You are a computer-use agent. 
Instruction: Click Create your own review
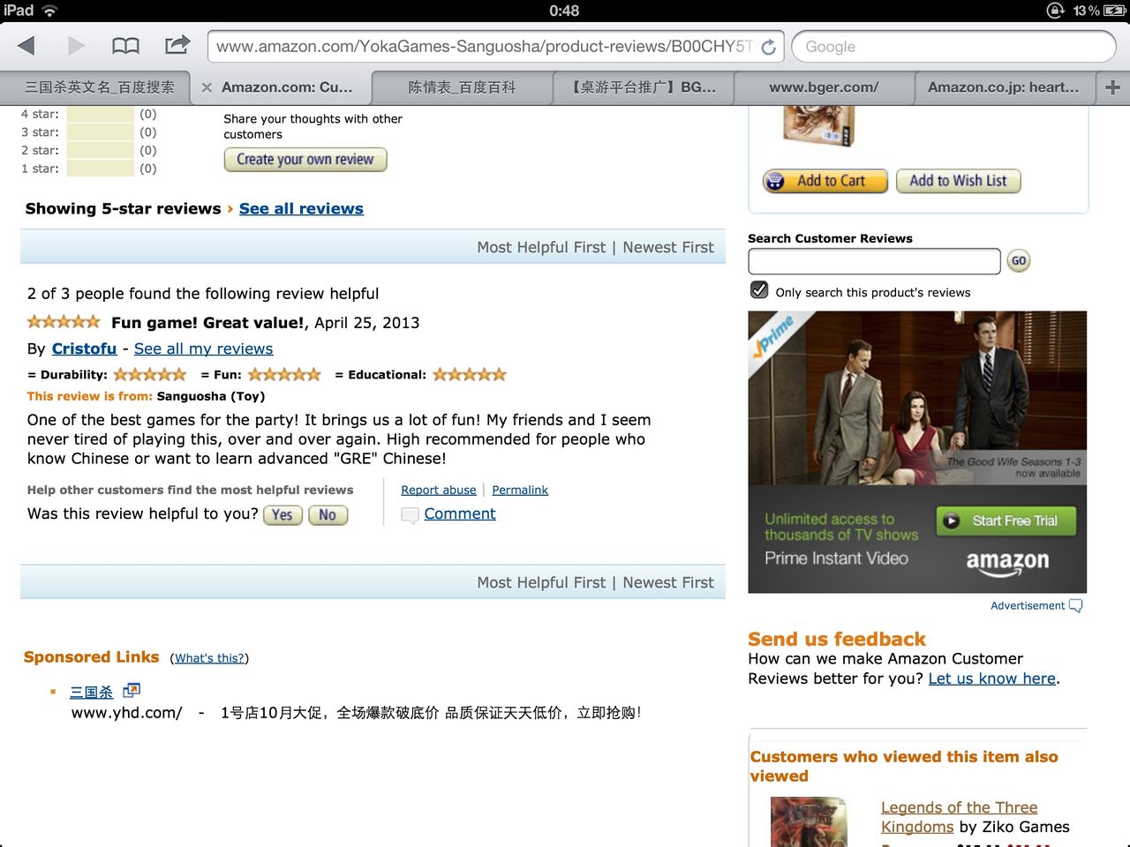305,160
